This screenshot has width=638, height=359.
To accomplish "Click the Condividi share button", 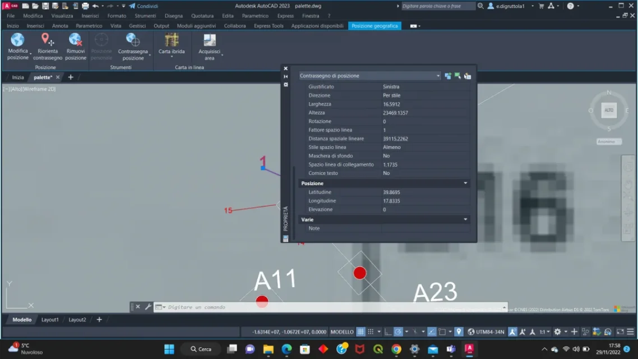I will [x=144, y=6].
